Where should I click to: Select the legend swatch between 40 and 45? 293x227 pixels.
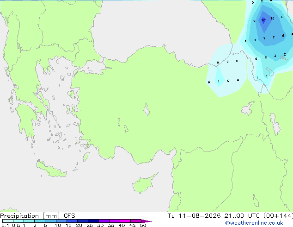(125, 221)
